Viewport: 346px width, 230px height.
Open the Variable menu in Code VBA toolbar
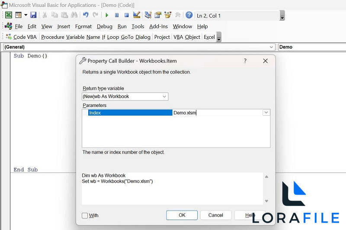pyautogui.click(x=75, y=37)
